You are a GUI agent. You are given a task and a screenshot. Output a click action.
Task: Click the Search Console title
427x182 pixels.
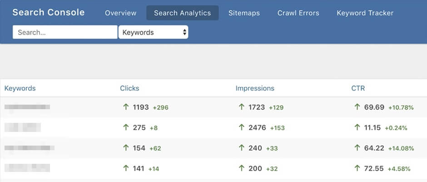49,12
